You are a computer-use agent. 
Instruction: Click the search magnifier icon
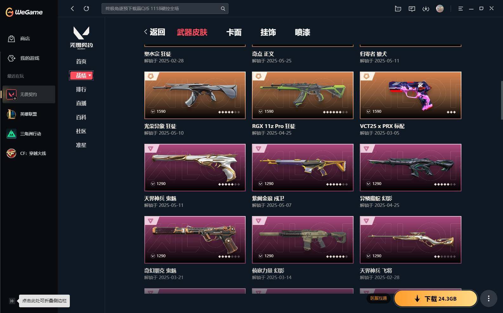(x=223, y=9)
